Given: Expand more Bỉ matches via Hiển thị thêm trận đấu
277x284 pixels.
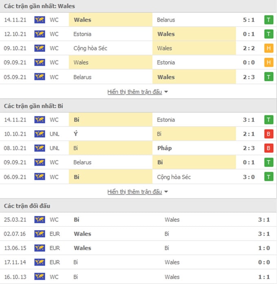Looking at the screenshot, I should tap(134, 192).
